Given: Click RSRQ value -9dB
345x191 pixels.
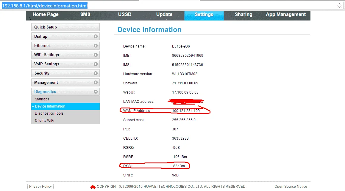Looking at the screenshot, I should click(176, 148).
